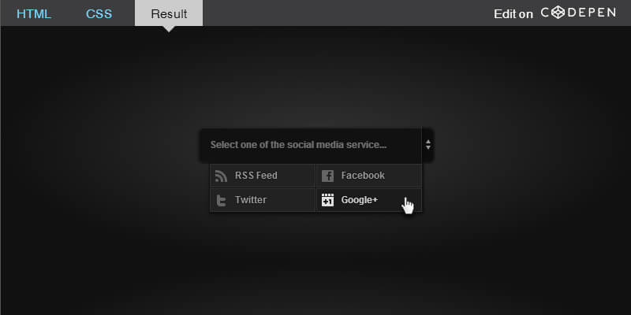This screenshot has height=315, width=631.
Task: Choose the 'Facebook' option label
Action: click(x=363, y=176)
